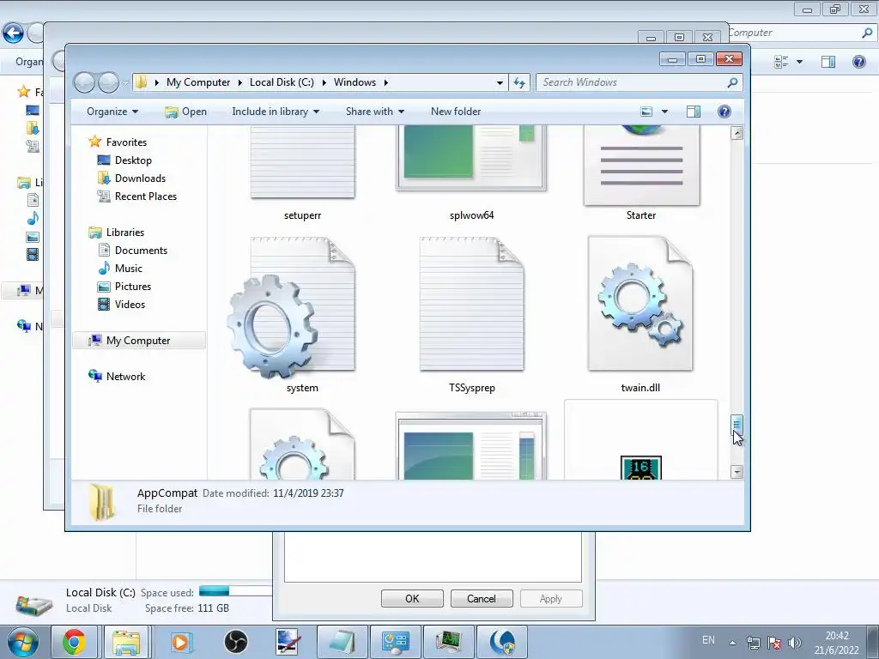The width and height of the screenshot is (879, 659).
Task: Select the Starter file icon
Action: [x=641, y=166]
